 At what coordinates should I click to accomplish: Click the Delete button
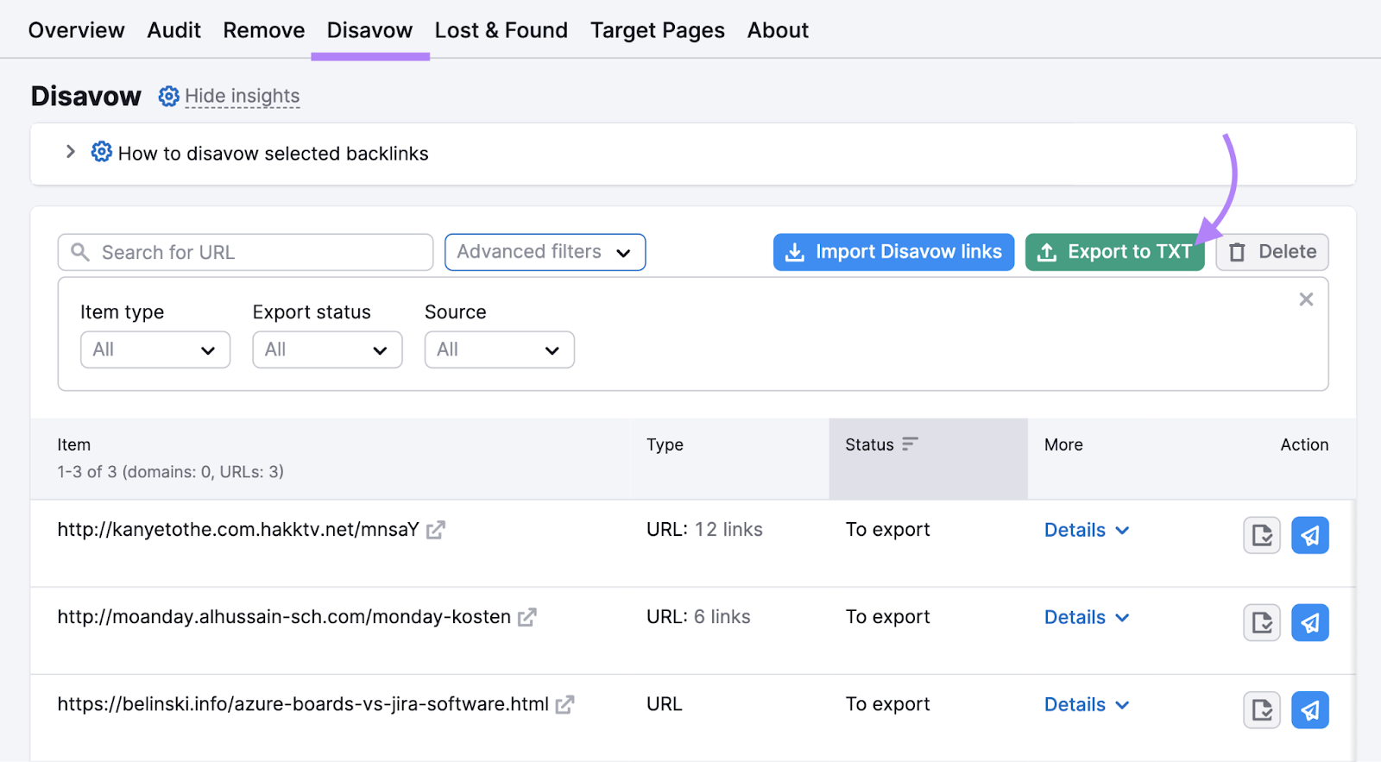pos(1271,252)
